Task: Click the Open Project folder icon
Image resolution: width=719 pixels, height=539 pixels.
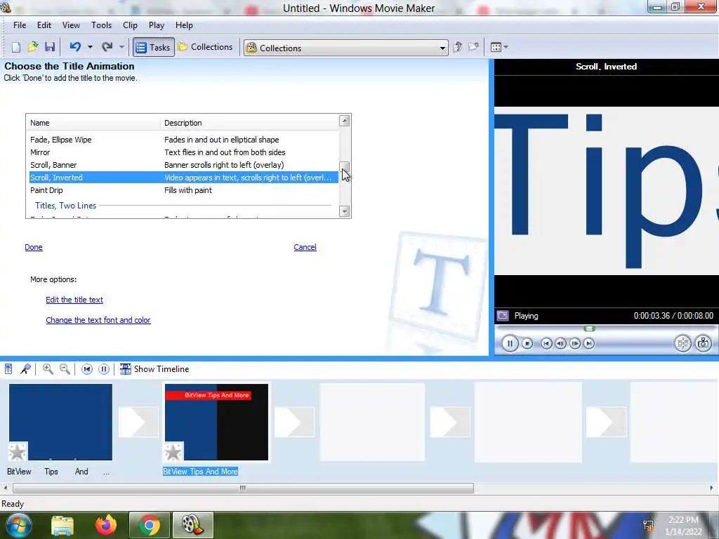Action: click(x=33, y=47)
